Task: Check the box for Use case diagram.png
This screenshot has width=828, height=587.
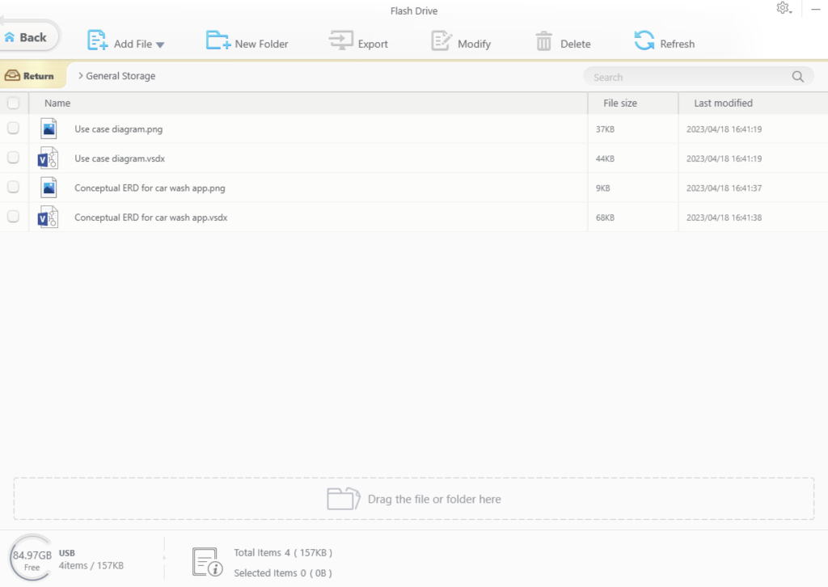Action: coord(13,129)
